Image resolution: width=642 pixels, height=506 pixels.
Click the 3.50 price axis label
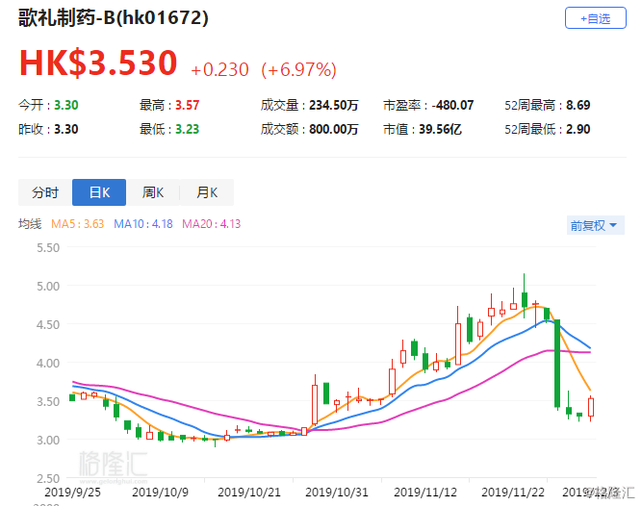pos(48,401)
